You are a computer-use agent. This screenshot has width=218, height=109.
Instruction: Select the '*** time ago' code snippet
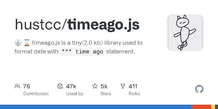coord(82,52)
